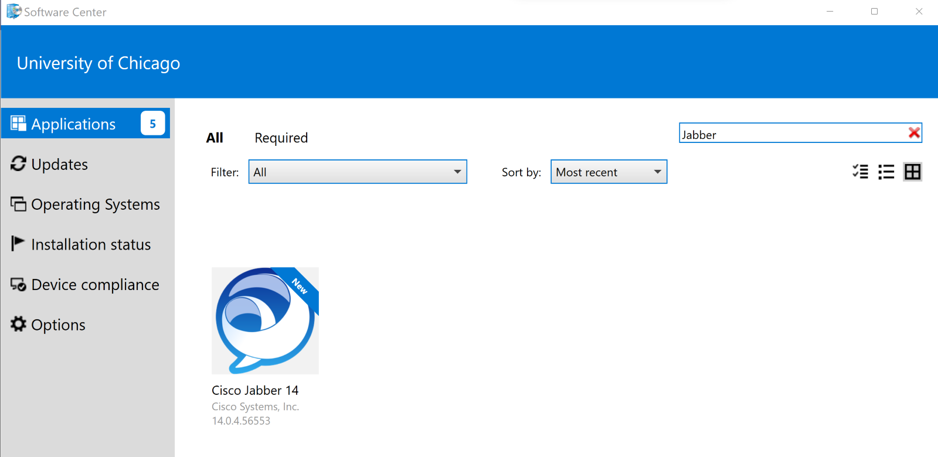Go to the Updates section

pos(59,165)
